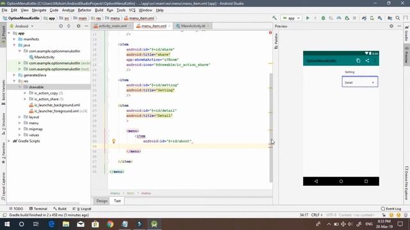Expand the manifests folder
Image resolution: width=410 pixels, height=230 pixels.
pos(14,39)
